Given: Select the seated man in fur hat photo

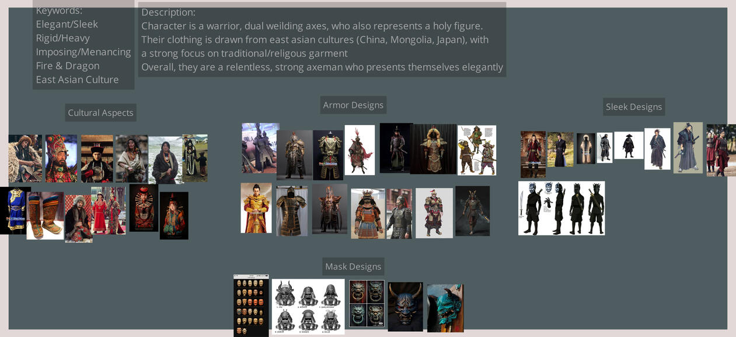Looking at the screenshot, I should [79, 218].
